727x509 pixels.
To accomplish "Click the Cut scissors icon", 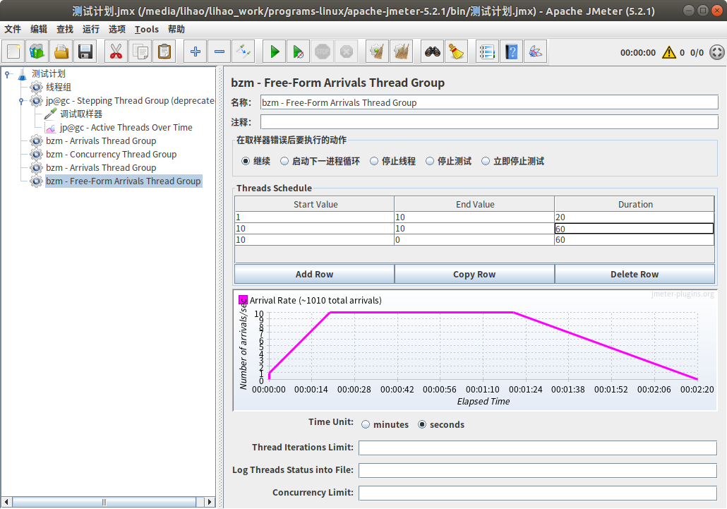I will [116, 52].
